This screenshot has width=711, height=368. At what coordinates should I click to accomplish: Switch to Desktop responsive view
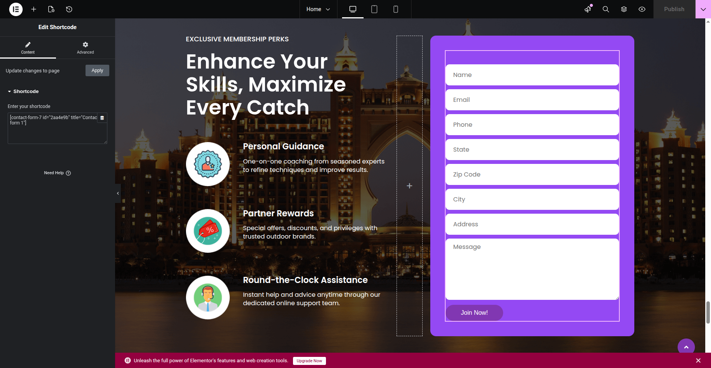tap(353, 9)
